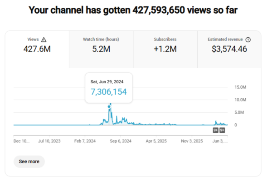Click the See more button

click(29, 161)
